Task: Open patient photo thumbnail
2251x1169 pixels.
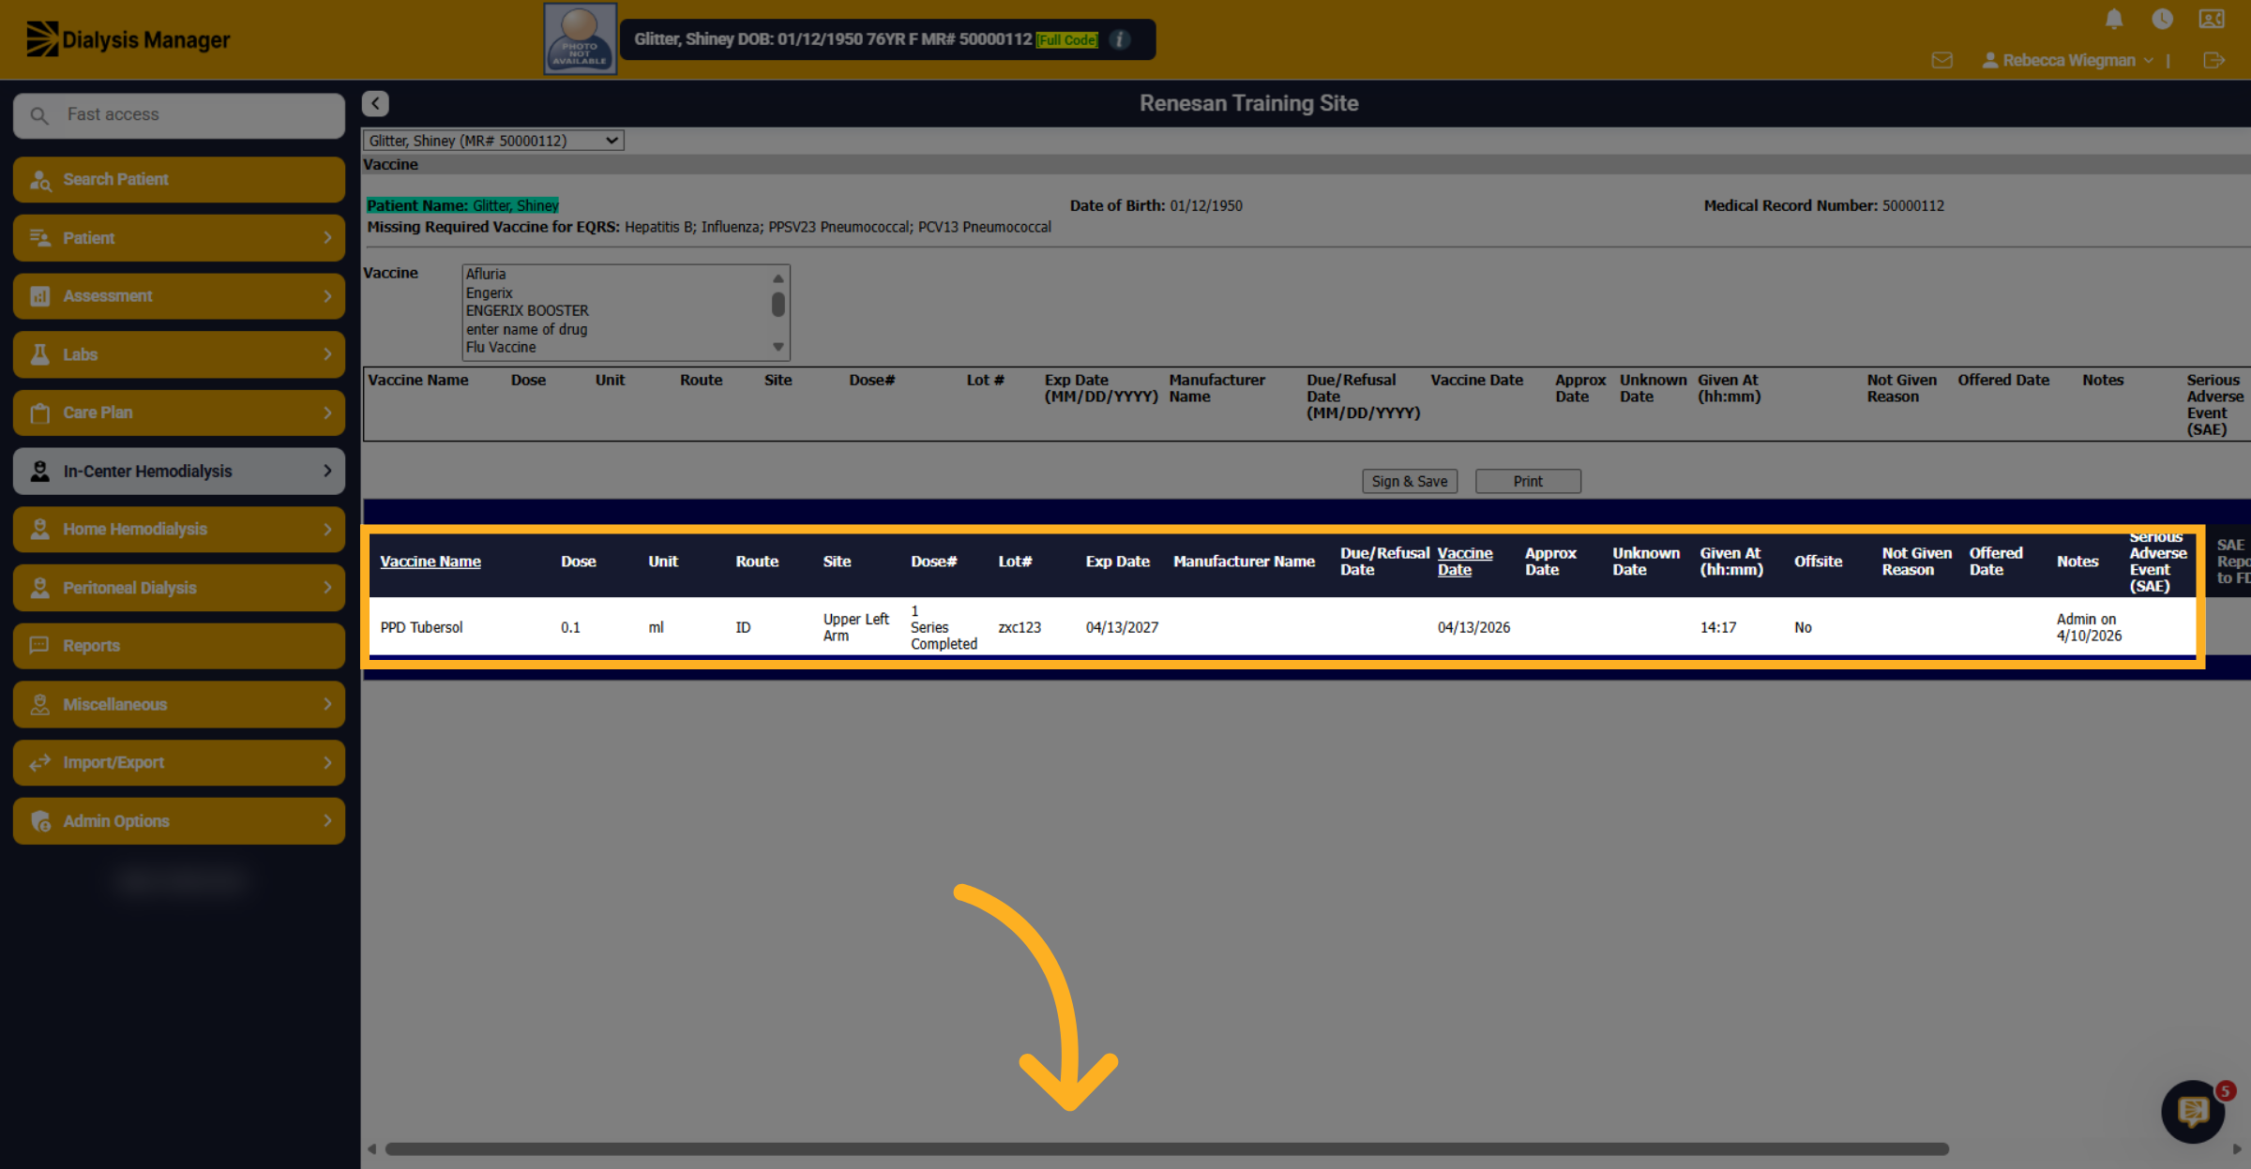Action: tap(581, 39)
